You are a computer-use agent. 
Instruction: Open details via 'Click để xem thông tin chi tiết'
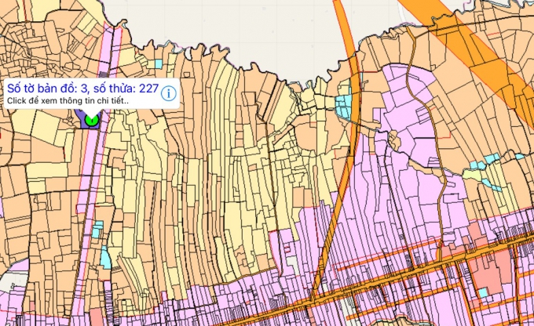(68, 102)
